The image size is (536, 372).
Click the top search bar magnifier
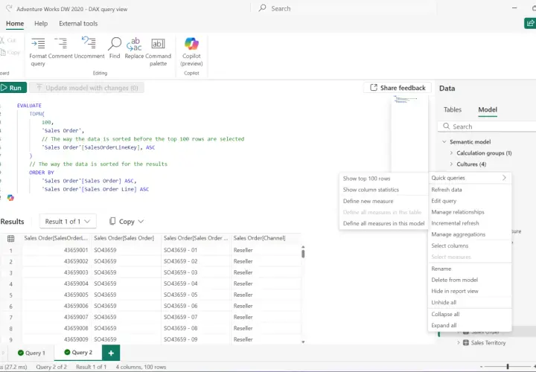point(263,8)
